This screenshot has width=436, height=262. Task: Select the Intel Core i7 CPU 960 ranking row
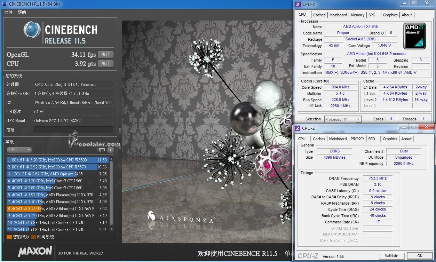coord(57,181)
